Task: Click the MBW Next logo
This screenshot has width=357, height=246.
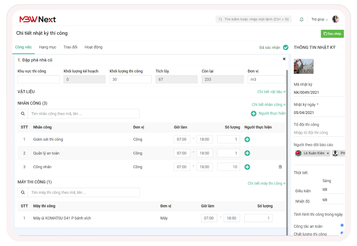Action: (38, 19)
